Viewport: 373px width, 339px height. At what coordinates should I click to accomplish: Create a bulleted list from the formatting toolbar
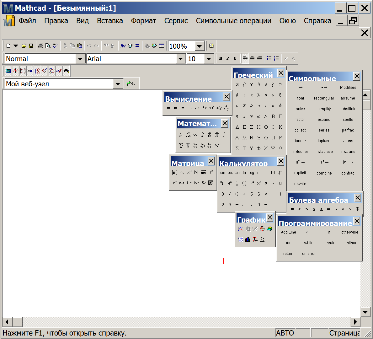pyautogui.click(x=269, y=58)
